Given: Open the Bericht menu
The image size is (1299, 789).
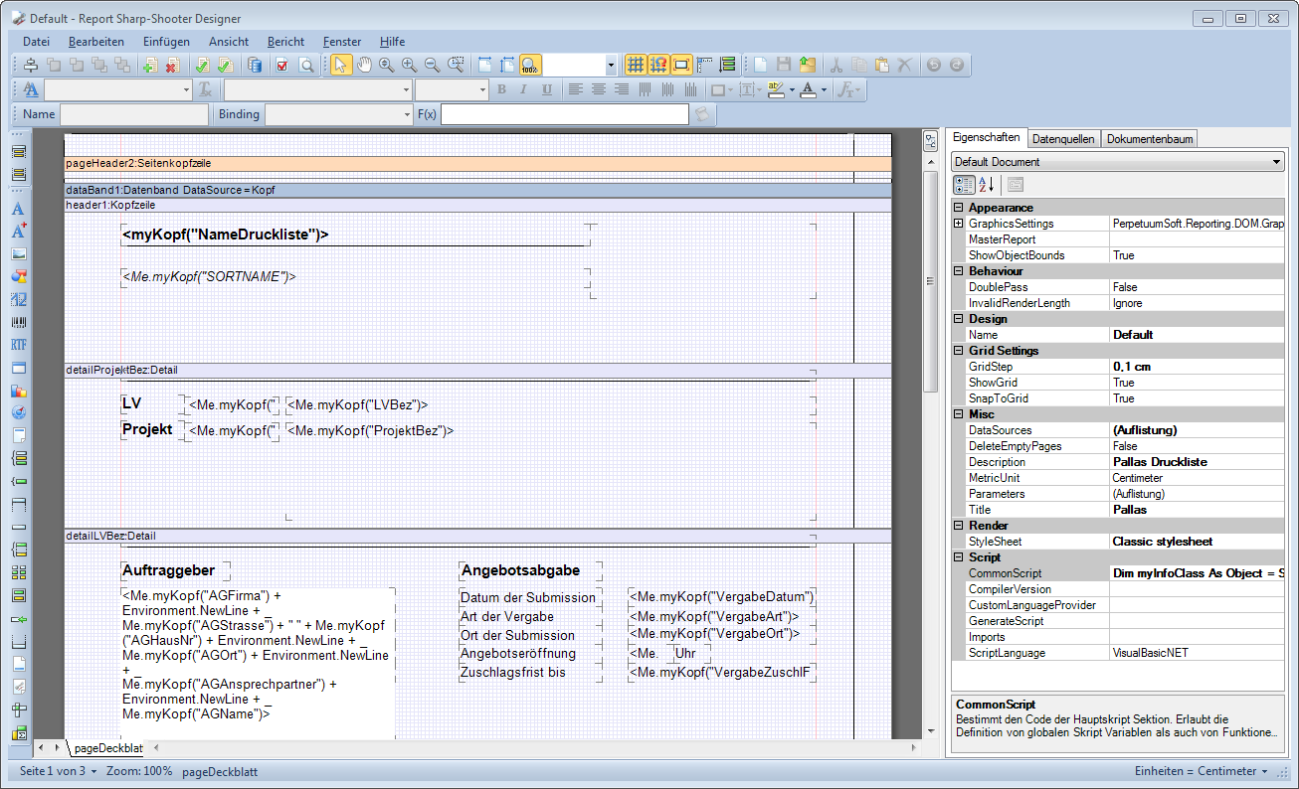Looking at the screenshot, I should point(286,42).
